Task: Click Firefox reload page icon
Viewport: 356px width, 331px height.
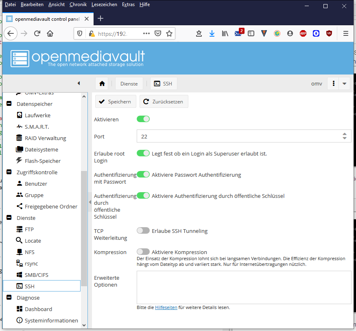Action: coord(37,33)
